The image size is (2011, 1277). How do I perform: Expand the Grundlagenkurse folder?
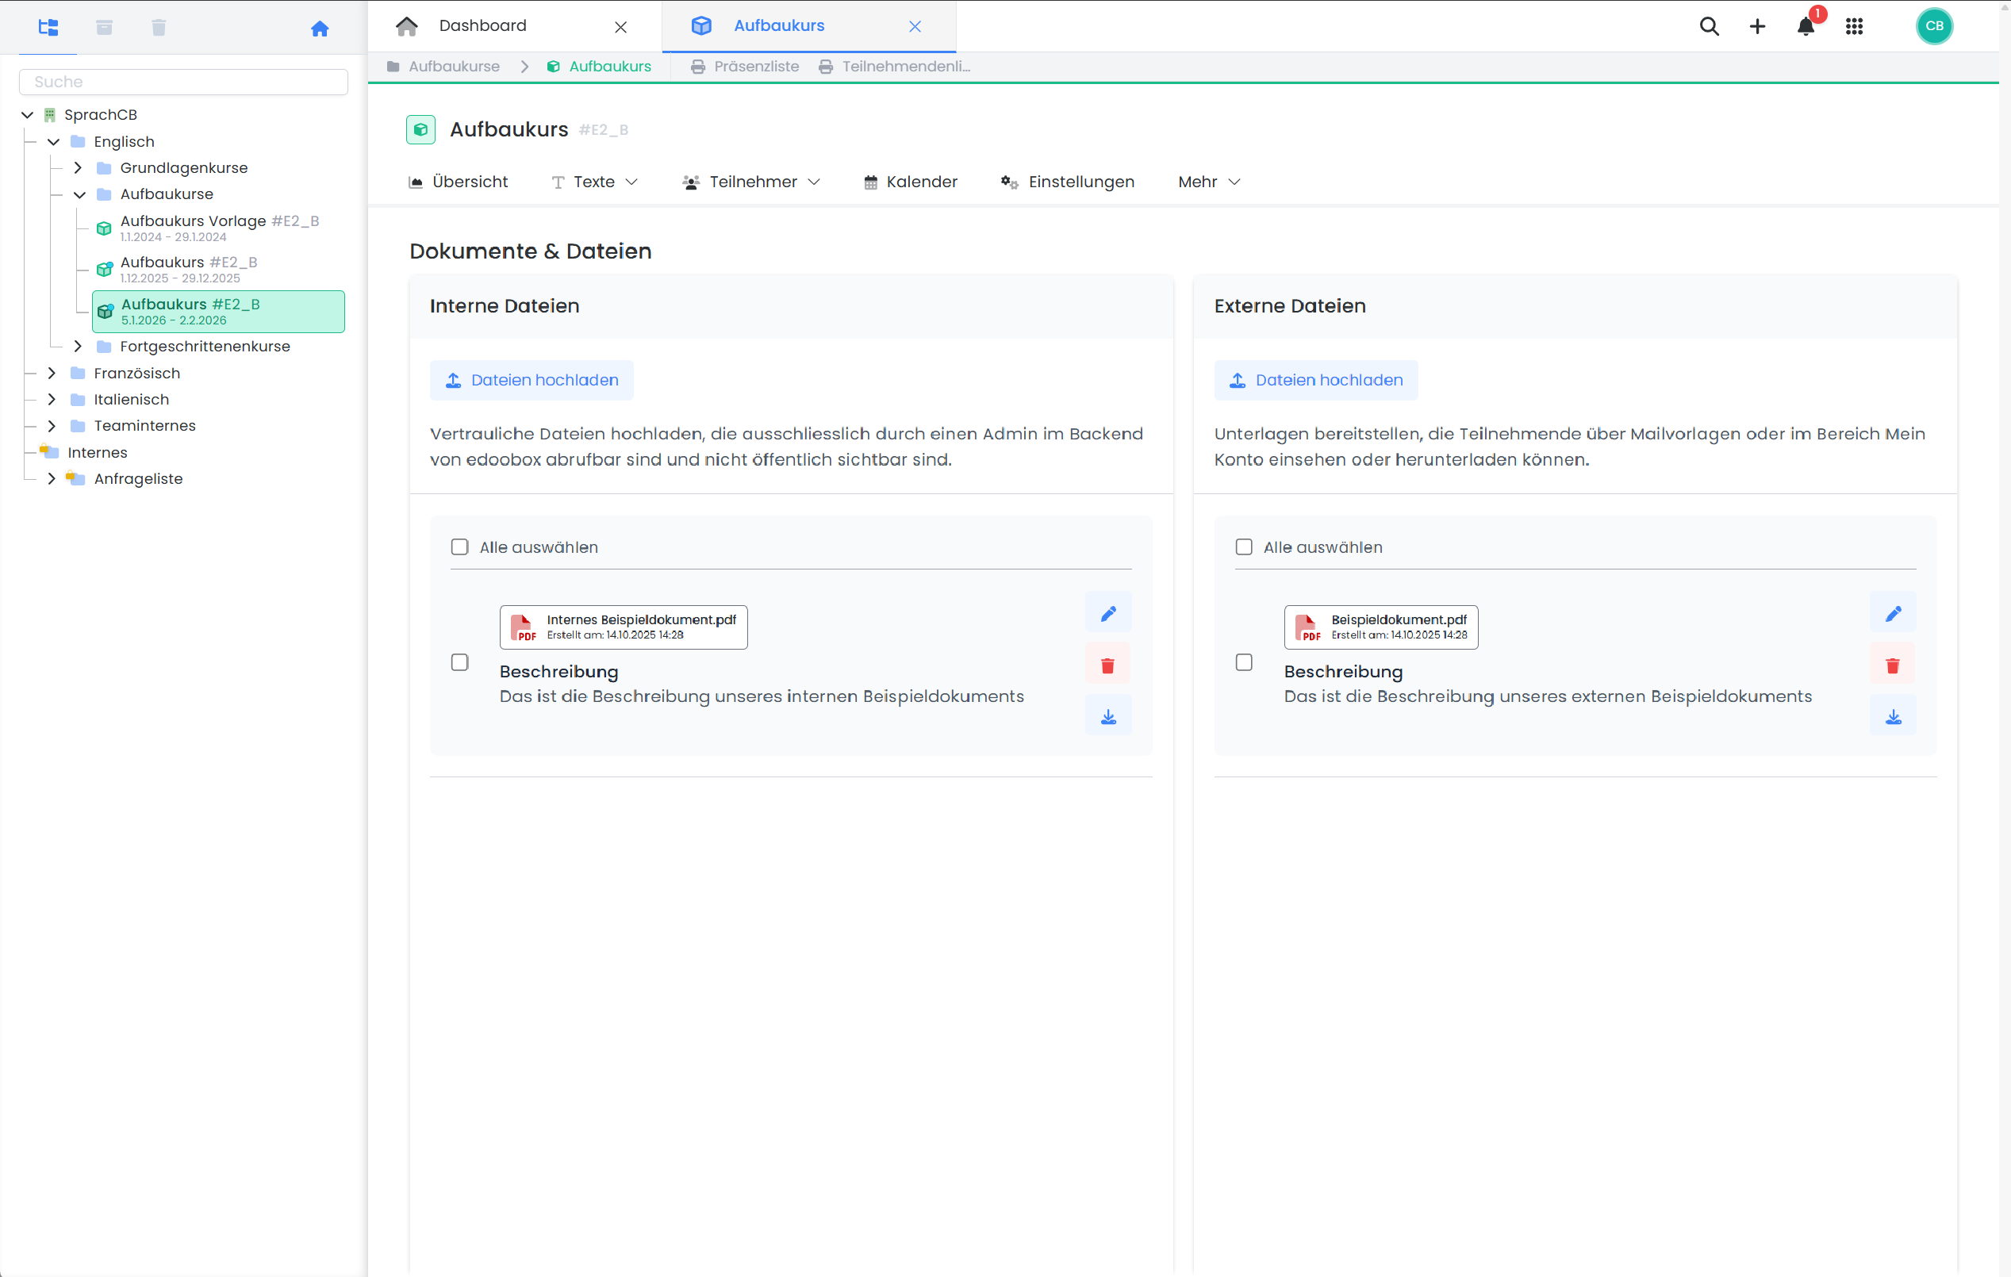point(79,168)
